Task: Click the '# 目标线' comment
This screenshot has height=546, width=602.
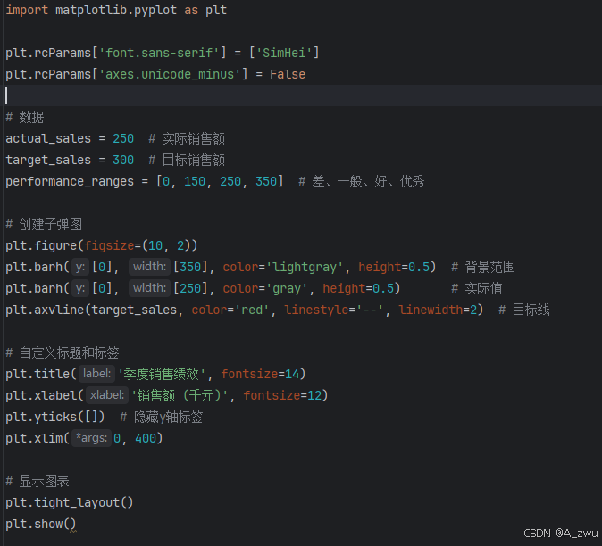Action: [523, 310]
